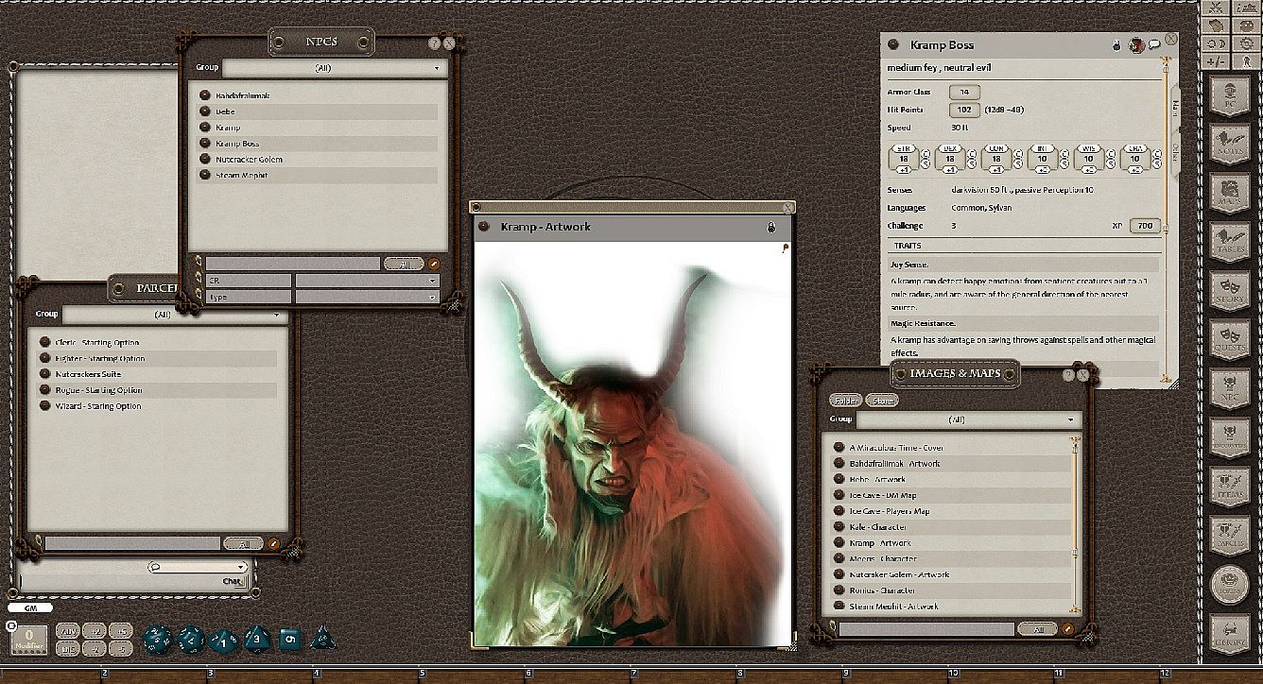The image size is (1263, 684).
Task: Open the Tables sidebar button
Action: point(1230,239)
